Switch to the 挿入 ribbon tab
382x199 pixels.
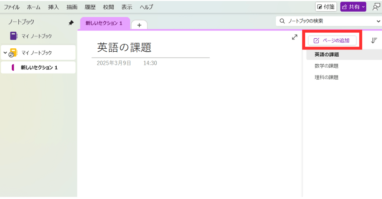click(53, 7)
